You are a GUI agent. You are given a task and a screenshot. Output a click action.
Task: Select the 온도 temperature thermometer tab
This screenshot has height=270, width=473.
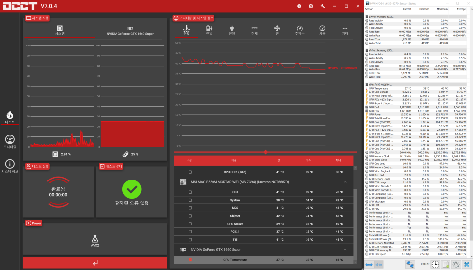[x=187, y=30]
